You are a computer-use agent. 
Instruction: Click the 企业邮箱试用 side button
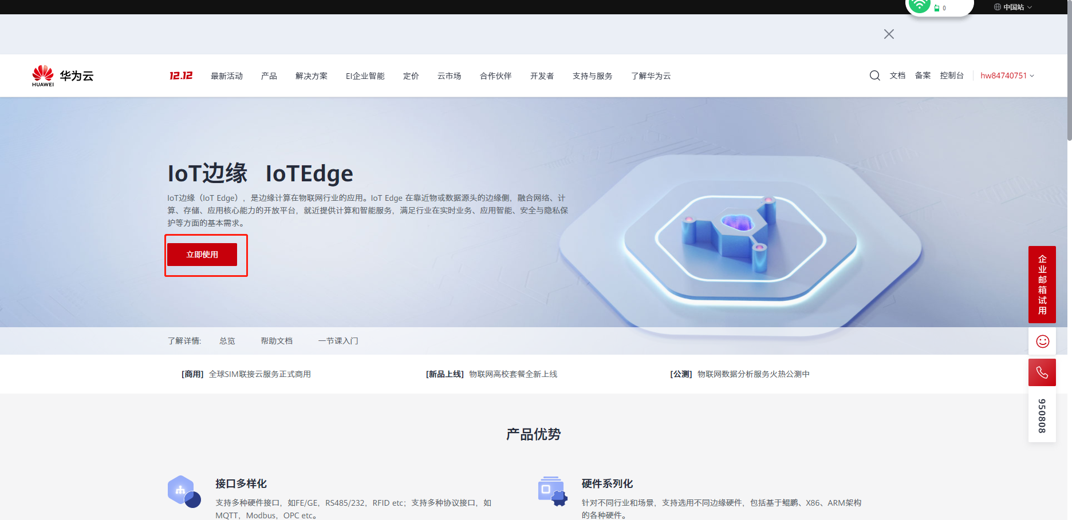(x=1042, y=284)
